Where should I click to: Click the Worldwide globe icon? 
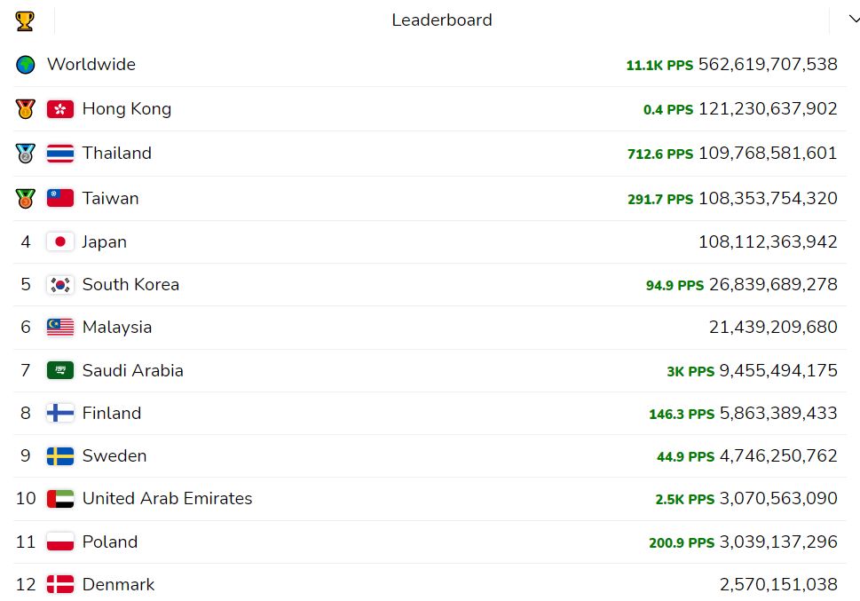[x=26, y=65]
